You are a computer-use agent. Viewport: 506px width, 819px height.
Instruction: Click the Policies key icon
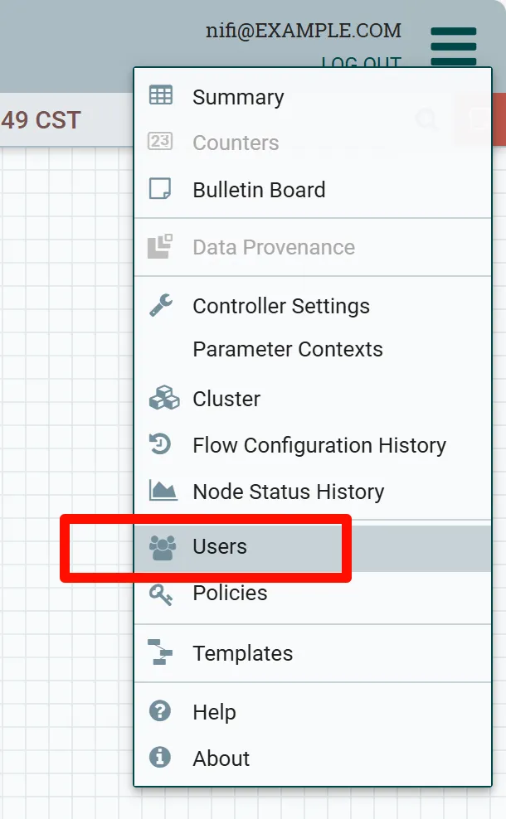coord(160,594)
